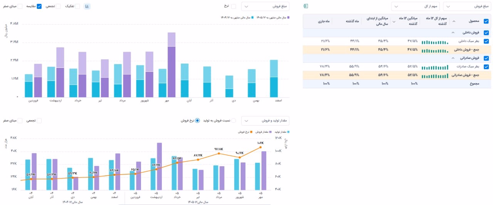Click the blue ۱۴۰۴/۱۲ fiscal year legend marker

(253, 17)
